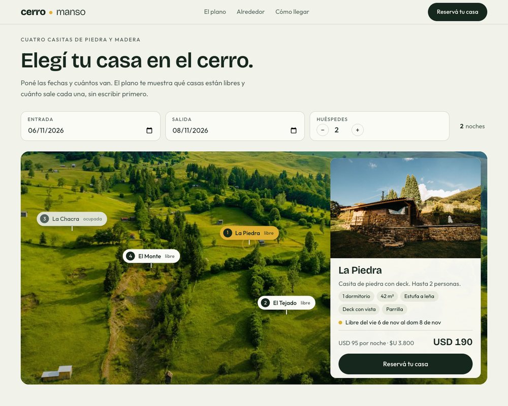Click 'Libre del vie 6 de nov' availability text
The height and width of the screenshot is (406, 508).
393,322
